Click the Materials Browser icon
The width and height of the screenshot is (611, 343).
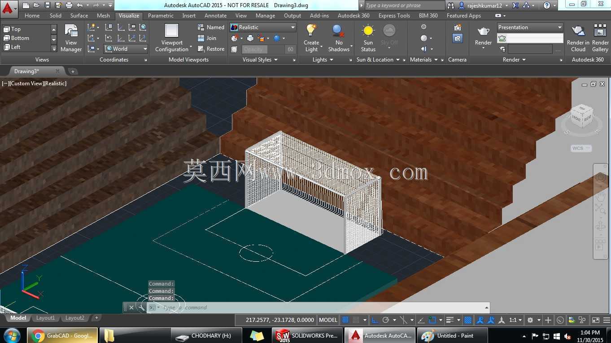click(x=423, y=27)
